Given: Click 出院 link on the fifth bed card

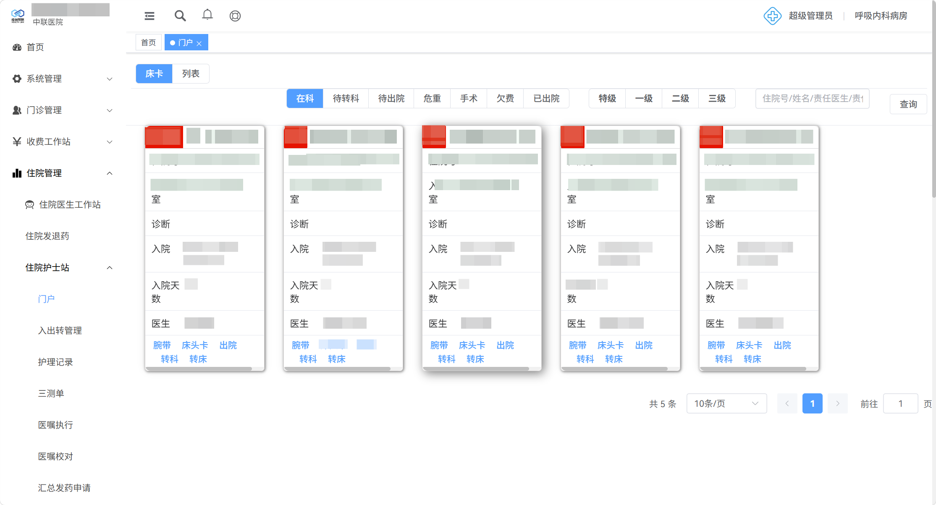Looking at the screenshot, I should pos(782,345).
